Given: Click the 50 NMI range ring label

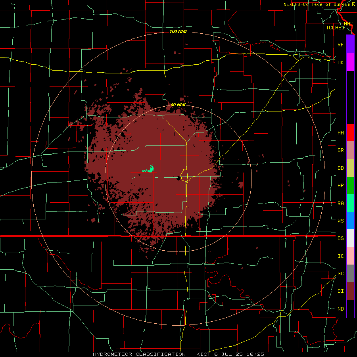Looking at the screenshot, I should pyautogui.click(x=178, y=105).
